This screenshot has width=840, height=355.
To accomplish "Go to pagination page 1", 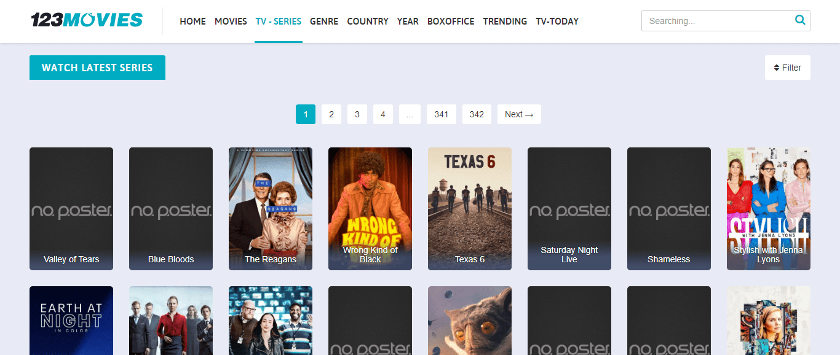I will 306,114.
